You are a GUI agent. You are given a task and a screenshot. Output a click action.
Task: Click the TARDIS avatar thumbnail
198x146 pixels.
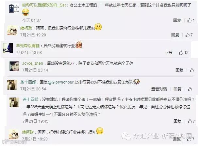pyautogui.click(x=14, y=8)
